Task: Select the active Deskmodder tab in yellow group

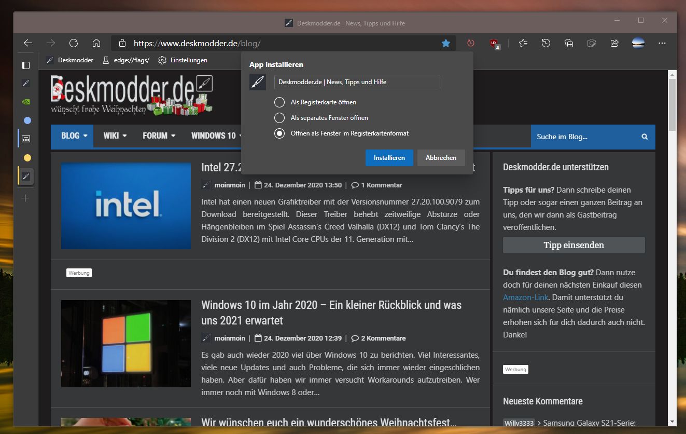Action: point(26,177)
